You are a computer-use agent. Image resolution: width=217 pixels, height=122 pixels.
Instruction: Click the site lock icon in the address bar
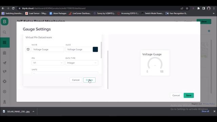click(x=20, y=8)
